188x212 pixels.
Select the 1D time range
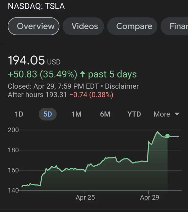coord(19,114)
